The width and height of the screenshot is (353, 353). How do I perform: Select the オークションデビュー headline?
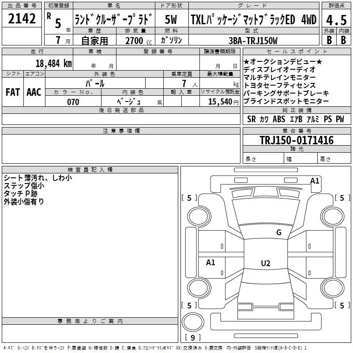click(x=283, y=61)
